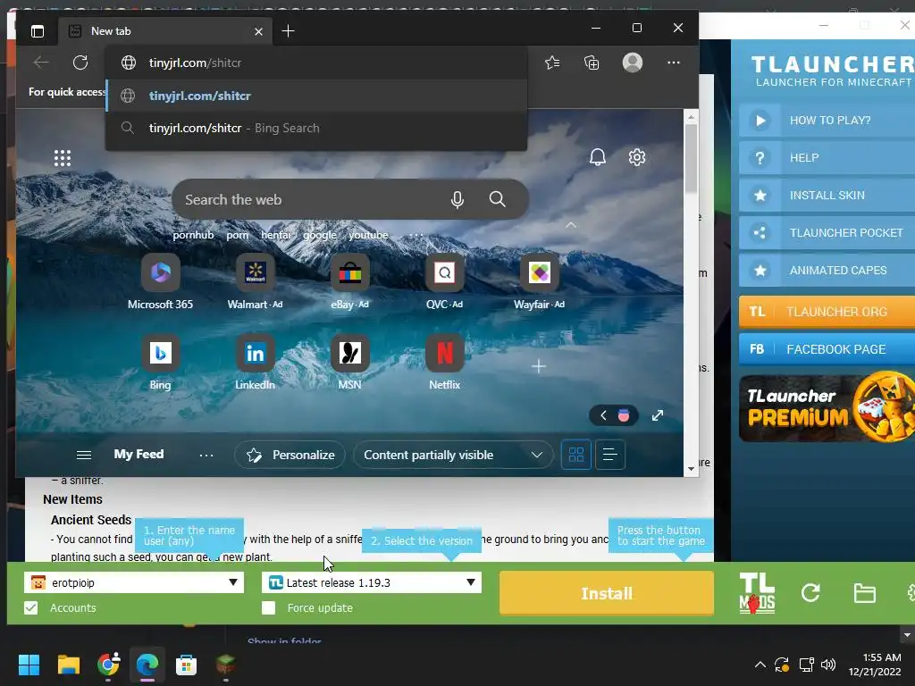The width and height of the screenshot is (915, 686).
Task: Open MSN quick link tile
Action: [349, 363]
